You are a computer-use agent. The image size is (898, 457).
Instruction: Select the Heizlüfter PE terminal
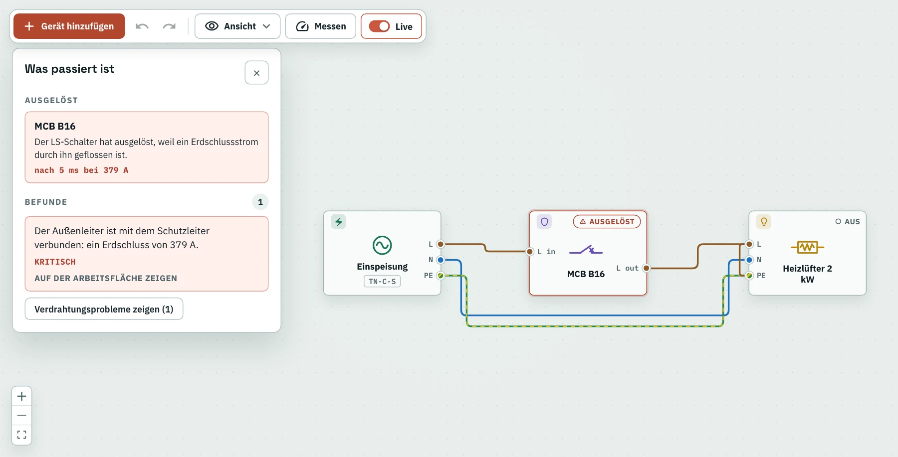click(749, 276)
